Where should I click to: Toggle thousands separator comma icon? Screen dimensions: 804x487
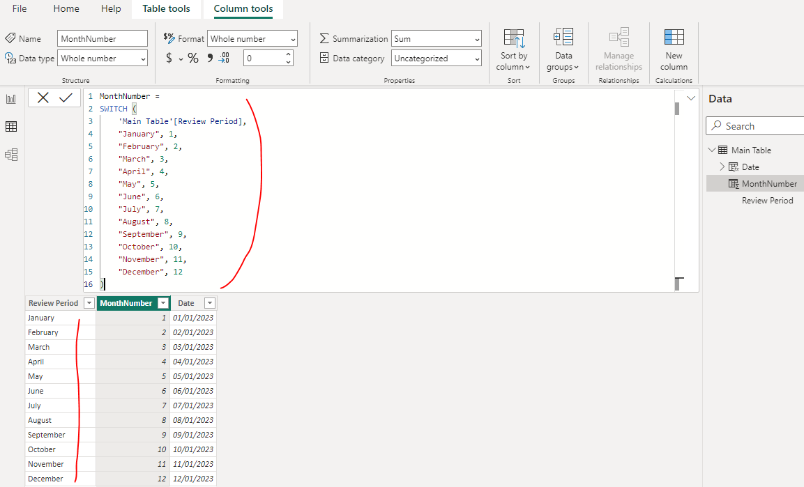point(210,59)
